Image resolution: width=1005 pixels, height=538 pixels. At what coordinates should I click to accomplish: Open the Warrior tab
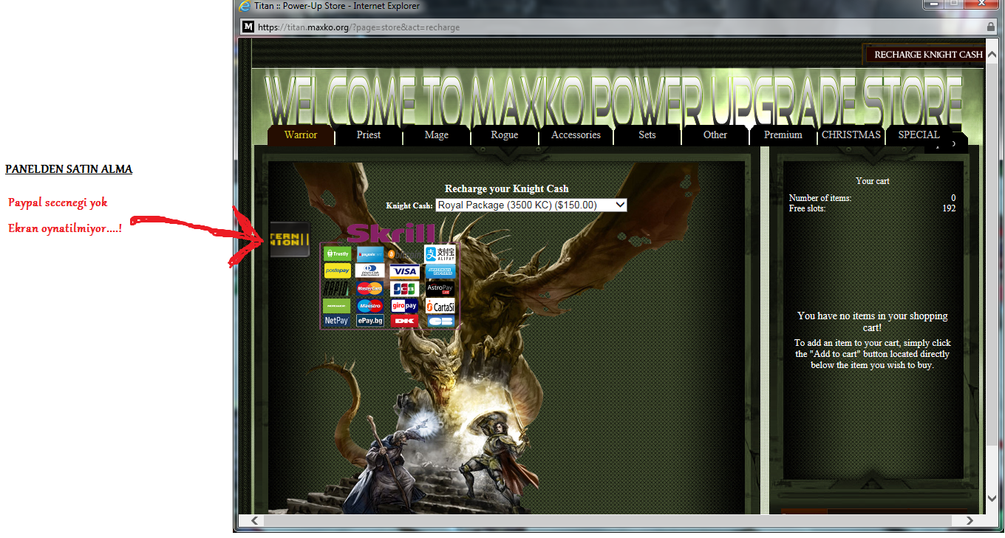301,134
